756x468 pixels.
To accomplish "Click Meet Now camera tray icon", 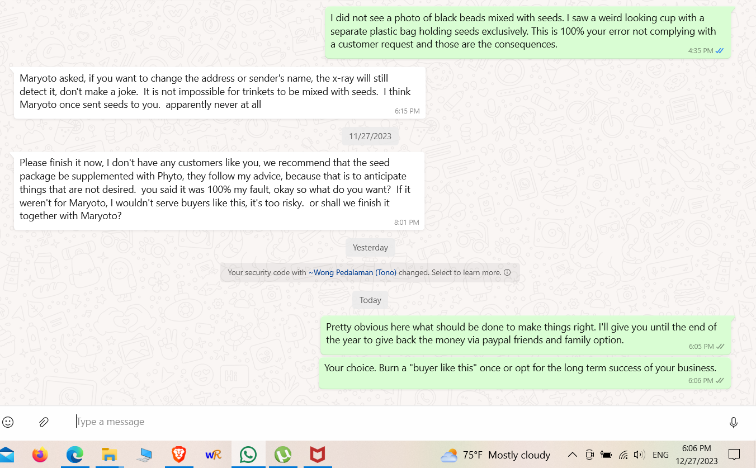I will point(589,455).
